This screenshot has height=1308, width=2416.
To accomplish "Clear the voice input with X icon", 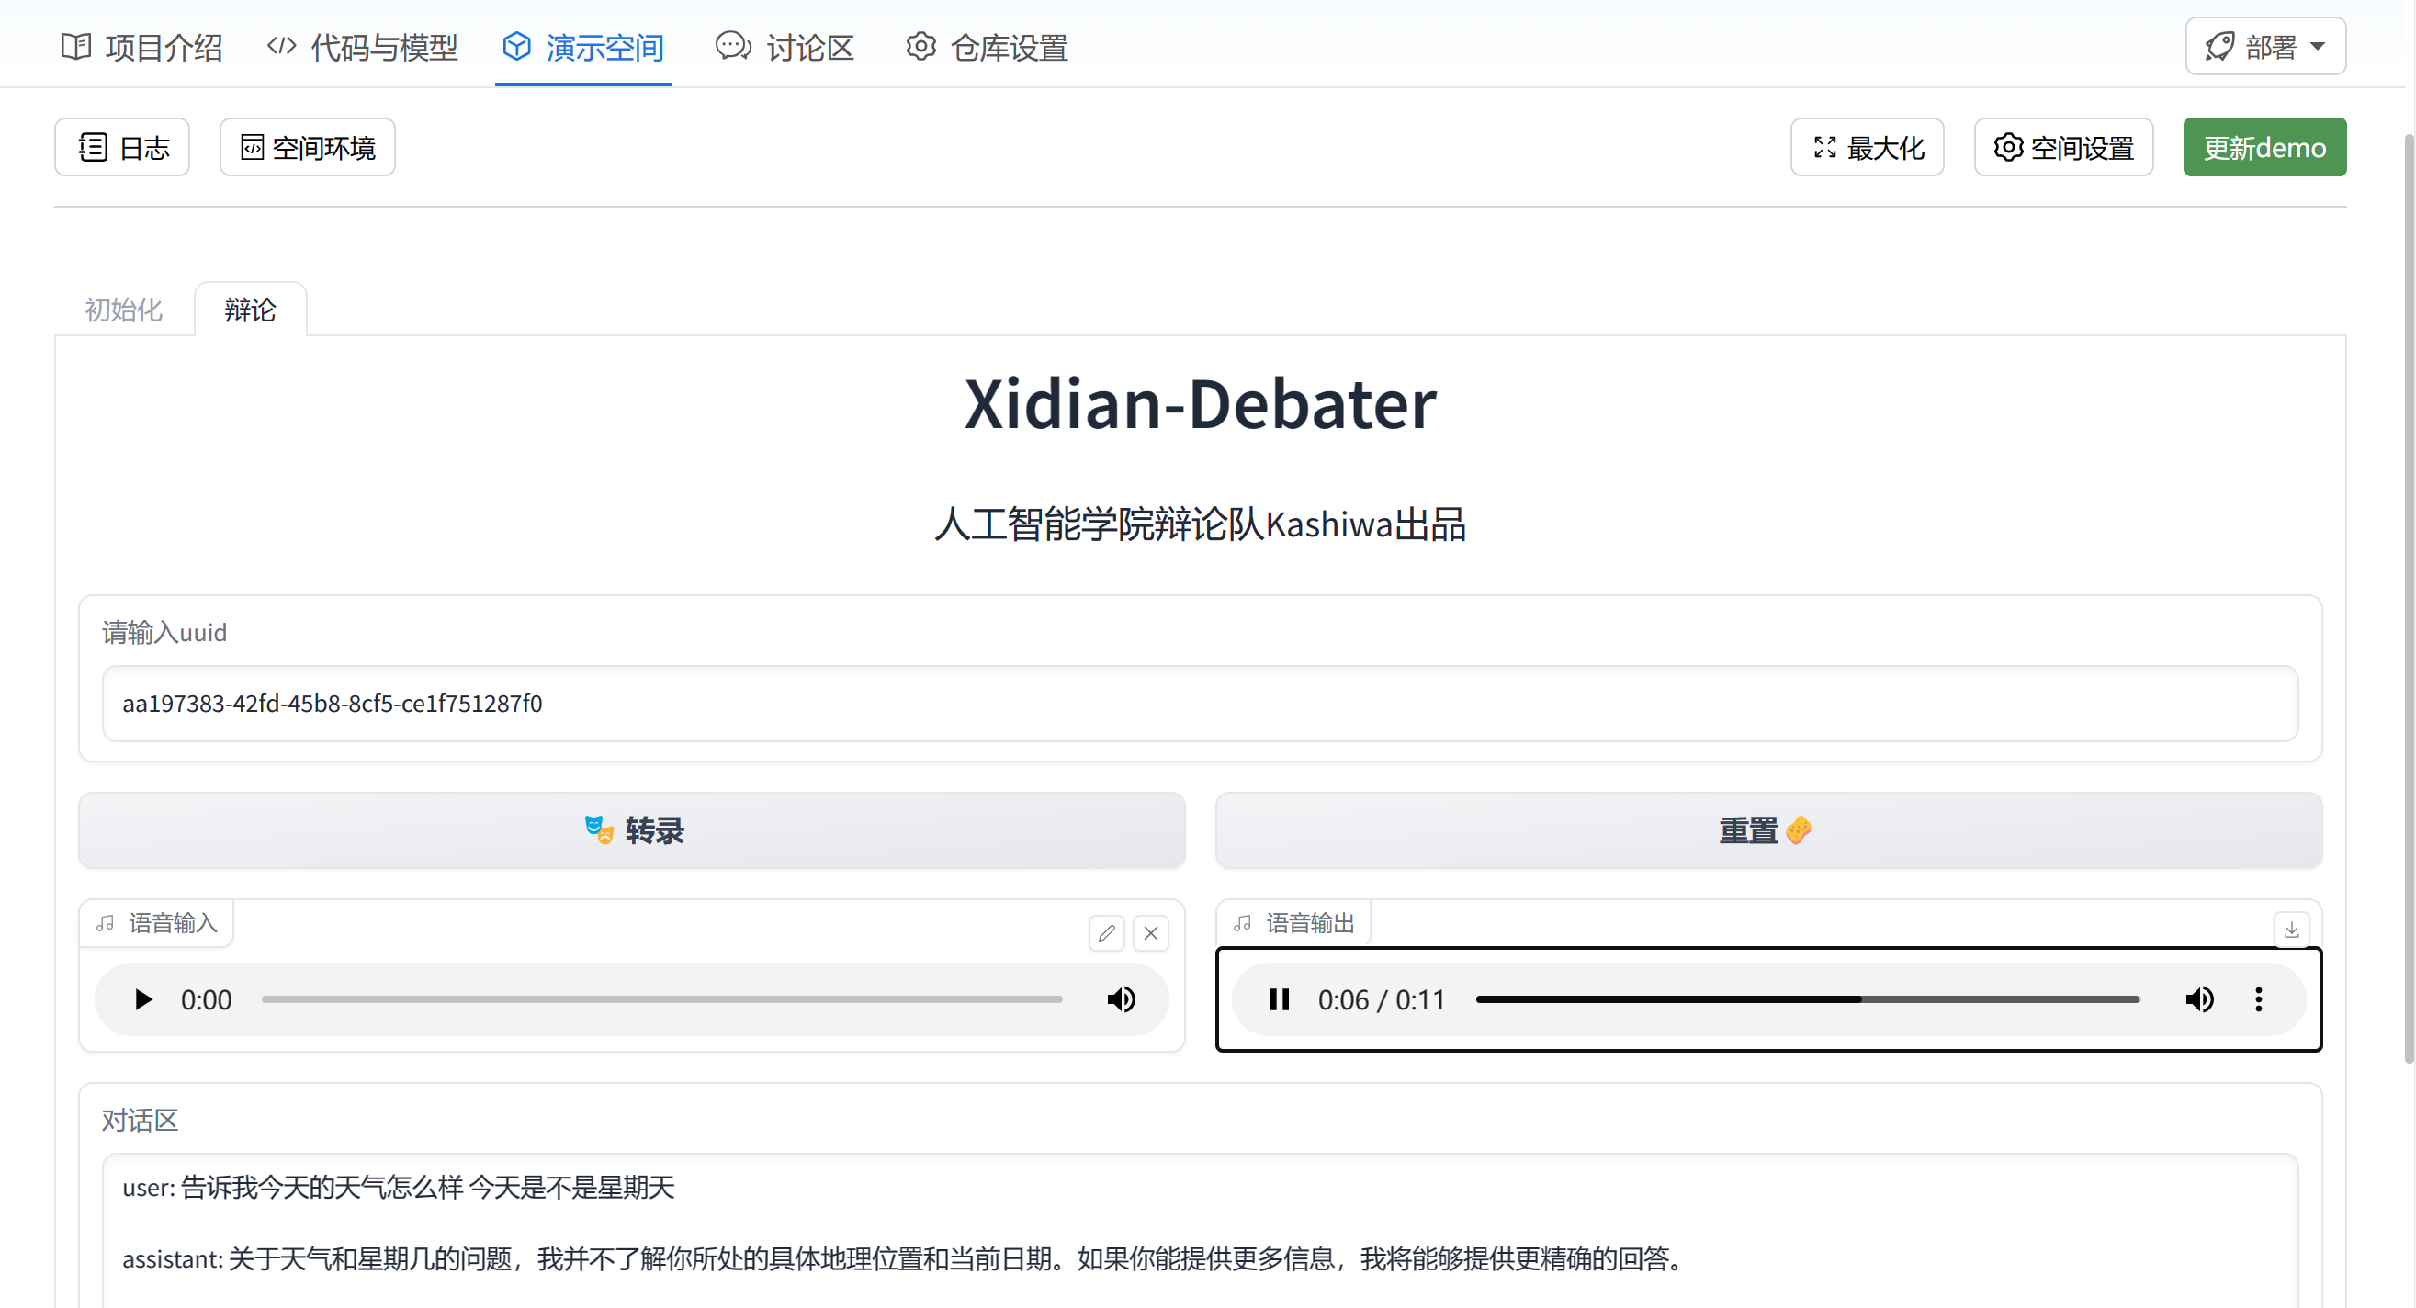I will [x=1151, y=933].
